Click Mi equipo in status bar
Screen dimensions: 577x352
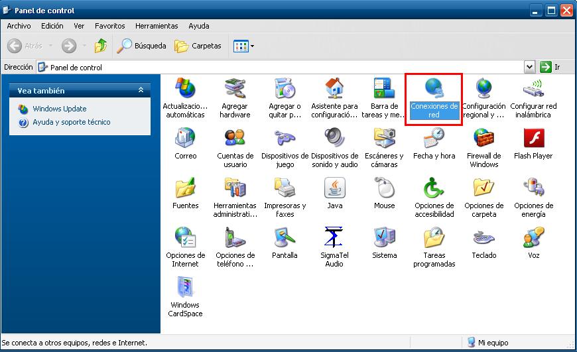click(488, 343)
